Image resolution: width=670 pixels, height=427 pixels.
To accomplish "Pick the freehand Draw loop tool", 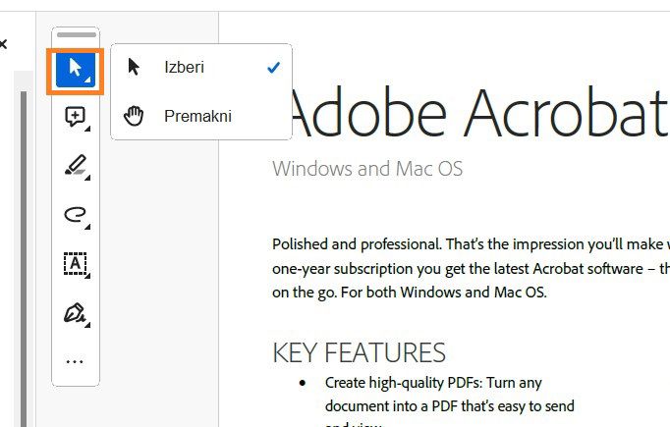I will 75,214.
